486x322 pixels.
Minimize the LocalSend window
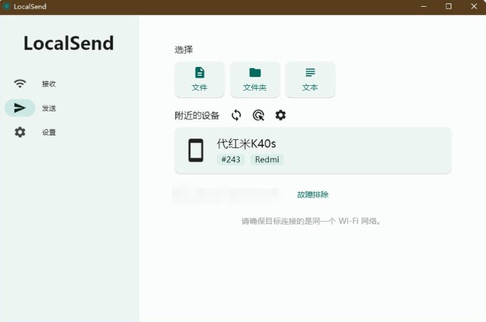pos(424,6)
